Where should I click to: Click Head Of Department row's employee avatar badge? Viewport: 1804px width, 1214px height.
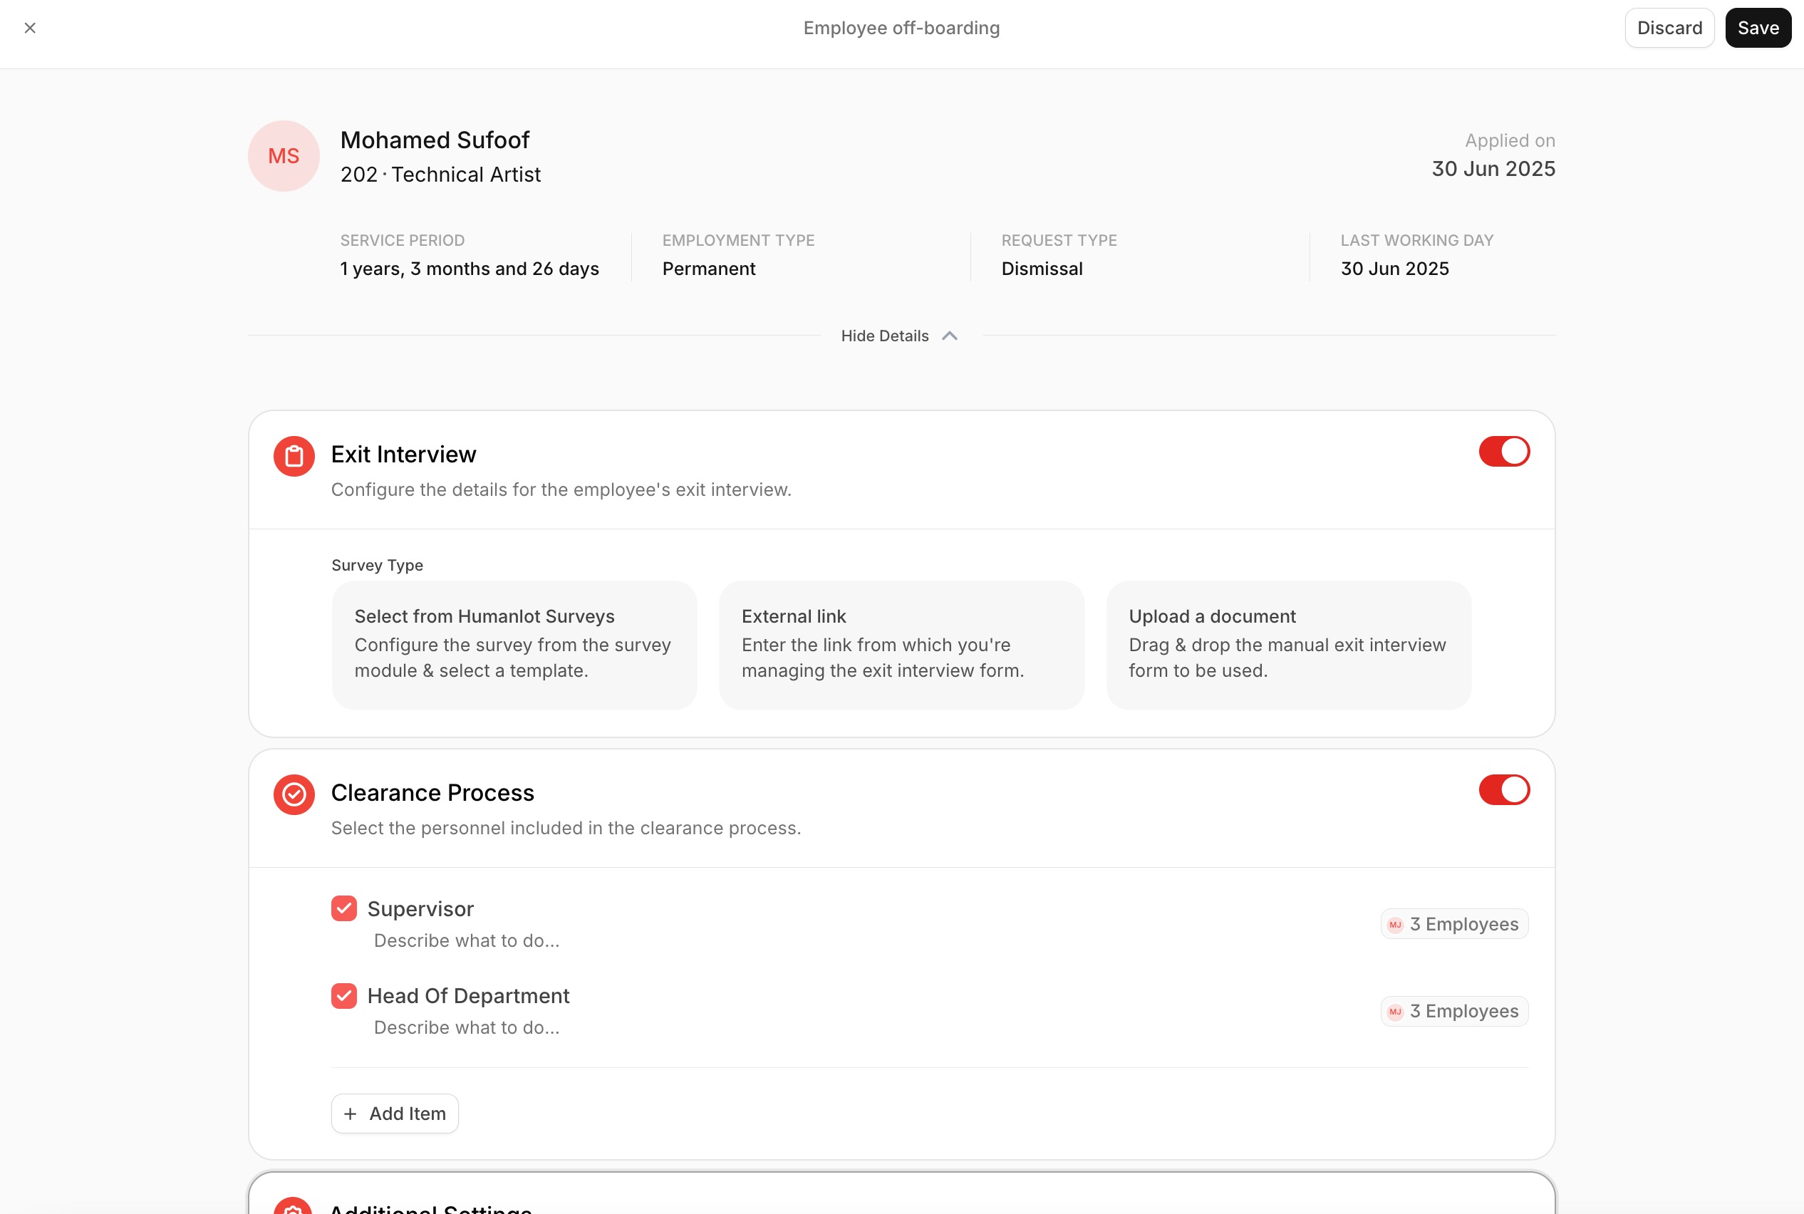pyautogui.click(x=1395, y=1011)
